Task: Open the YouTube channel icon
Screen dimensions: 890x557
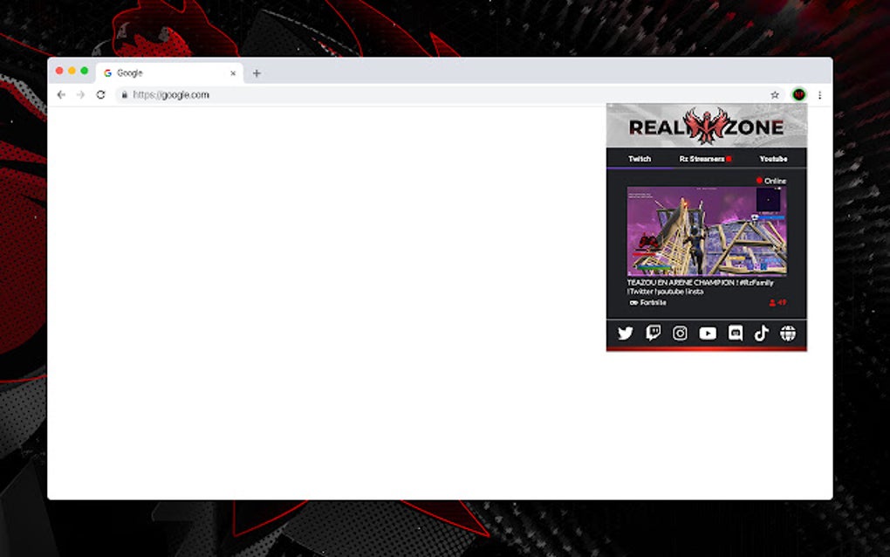Action: tap(707, 334)
